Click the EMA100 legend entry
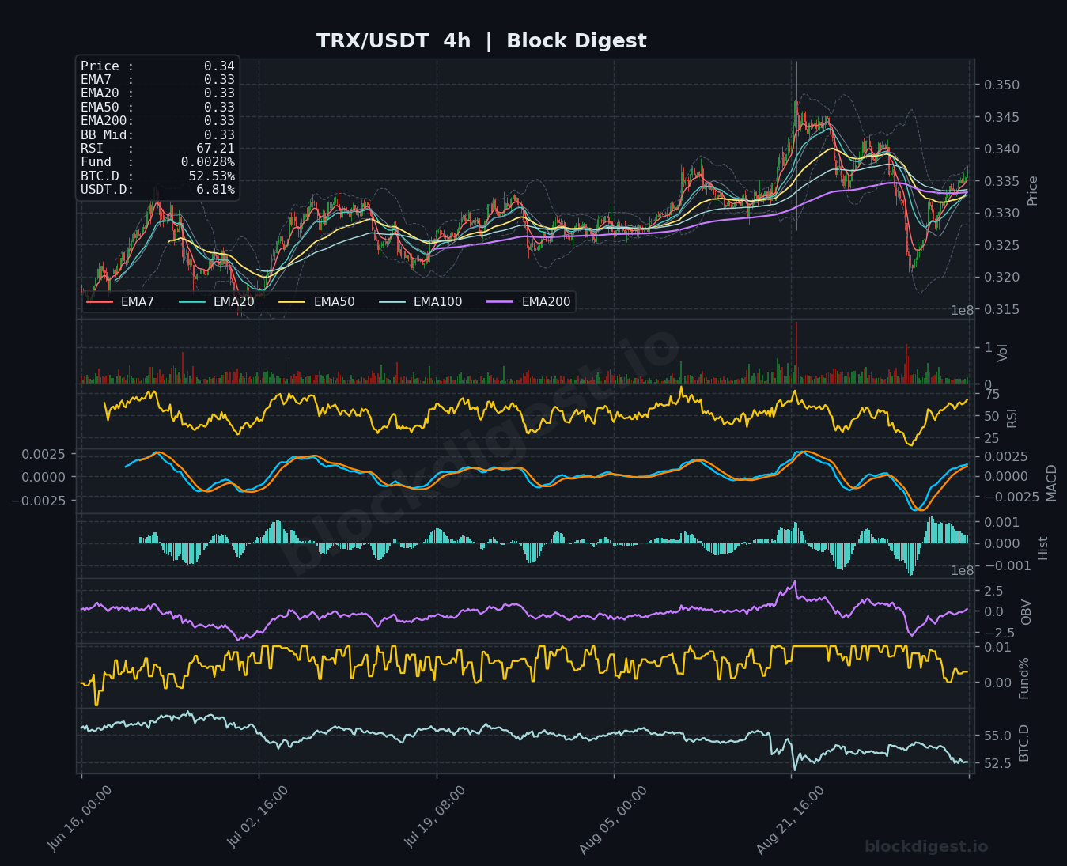This screenshot has height=866, width=1067. coord(421,302)
